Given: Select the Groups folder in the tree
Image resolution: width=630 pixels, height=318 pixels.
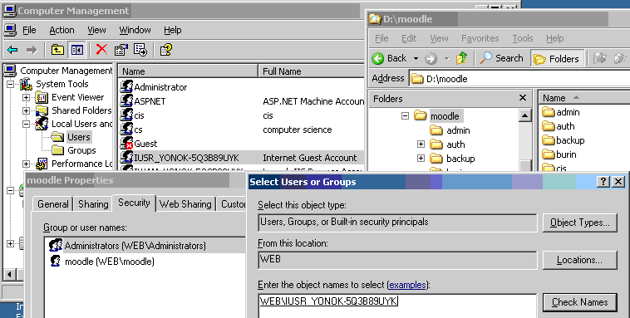Looking at the screenshot, I should click(x=74, y=150).
